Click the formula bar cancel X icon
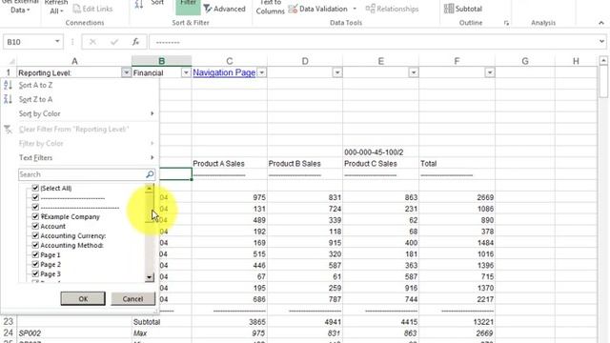The height and width of the screenshot is (343, 610). [x=92, y=42]
